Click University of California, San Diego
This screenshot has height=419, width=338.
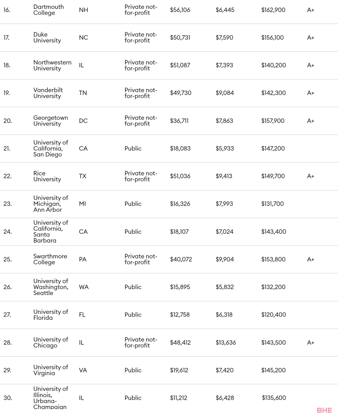[x=51, y=148]
